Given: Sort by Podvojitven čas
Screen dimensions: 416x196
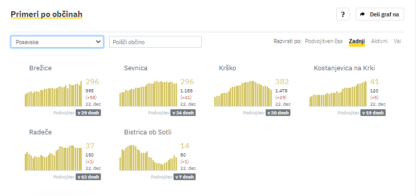Looking at the screenshot, I should click(x=324, y=41).
